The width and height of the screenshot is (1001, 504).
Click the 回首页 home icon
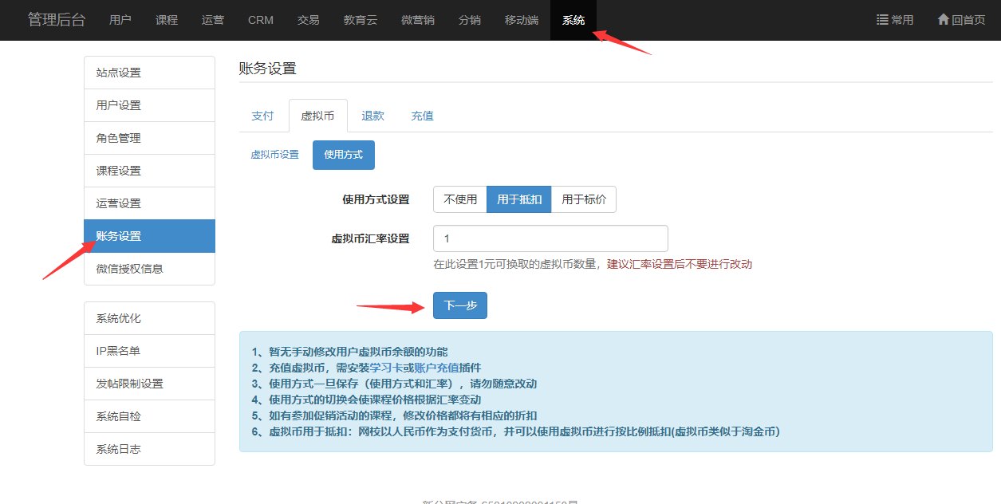pyautogui.click(x=943, y=20)
